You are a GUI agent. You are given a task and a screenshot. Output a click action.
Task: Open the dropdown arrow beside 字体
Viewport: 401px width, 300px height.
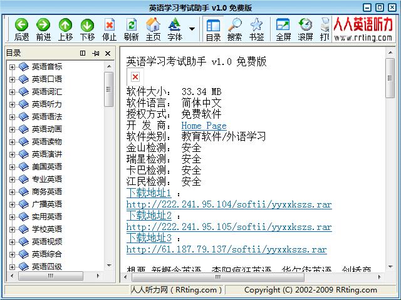(192, 29)
